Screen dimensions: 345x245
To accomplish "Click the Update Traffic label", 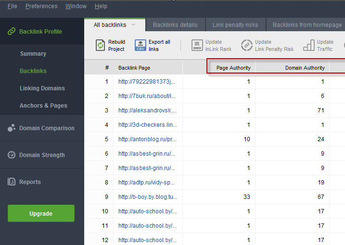I will click(325, 46).
